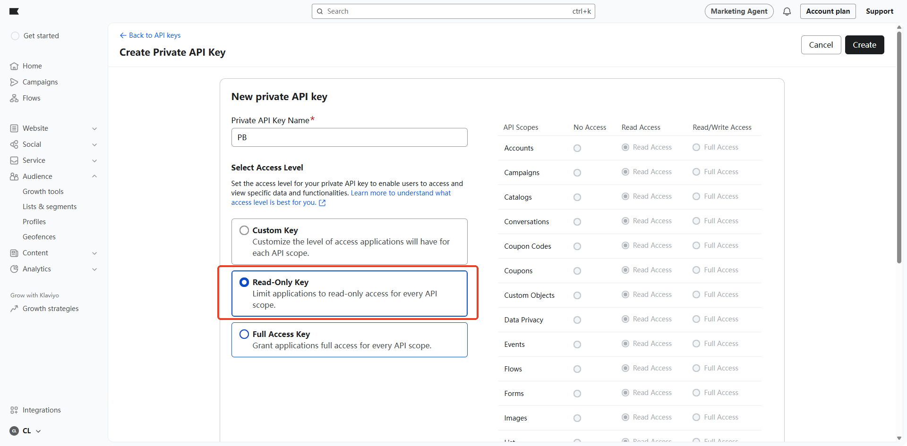Open Lists & segments menu item

(x=50, y=207)
